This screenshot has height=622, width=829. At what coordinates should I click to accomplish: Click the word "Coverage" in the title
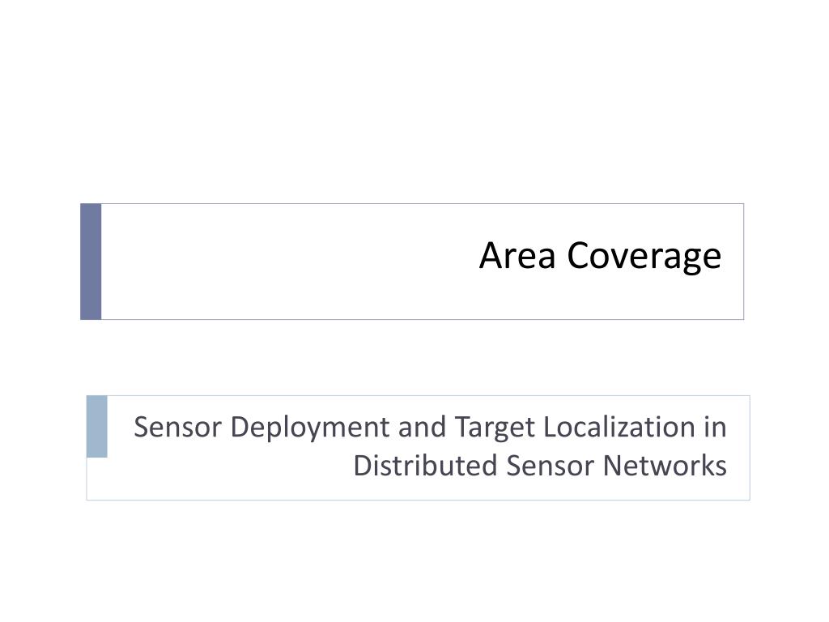coord(644,257)
